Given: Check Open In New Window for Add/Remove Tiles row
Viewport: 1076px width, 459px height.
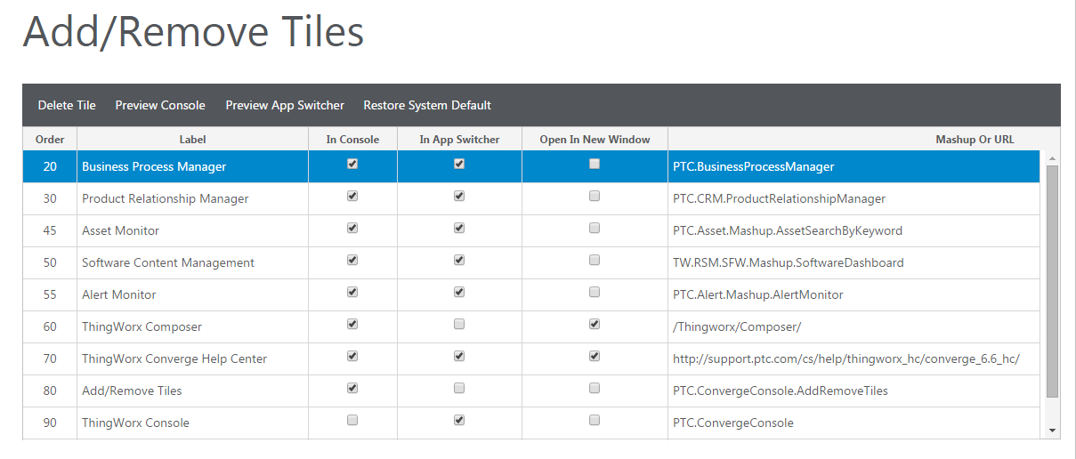Looking at the screenshot, I should (x=595, y=388).
